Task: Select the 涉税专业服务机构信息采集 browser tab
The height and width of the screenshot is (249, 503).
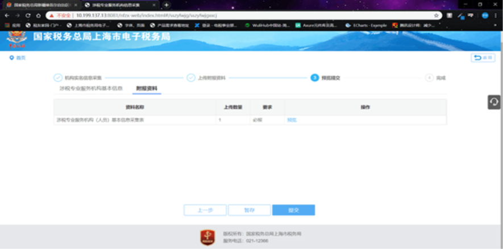Action: pos(120,5)
